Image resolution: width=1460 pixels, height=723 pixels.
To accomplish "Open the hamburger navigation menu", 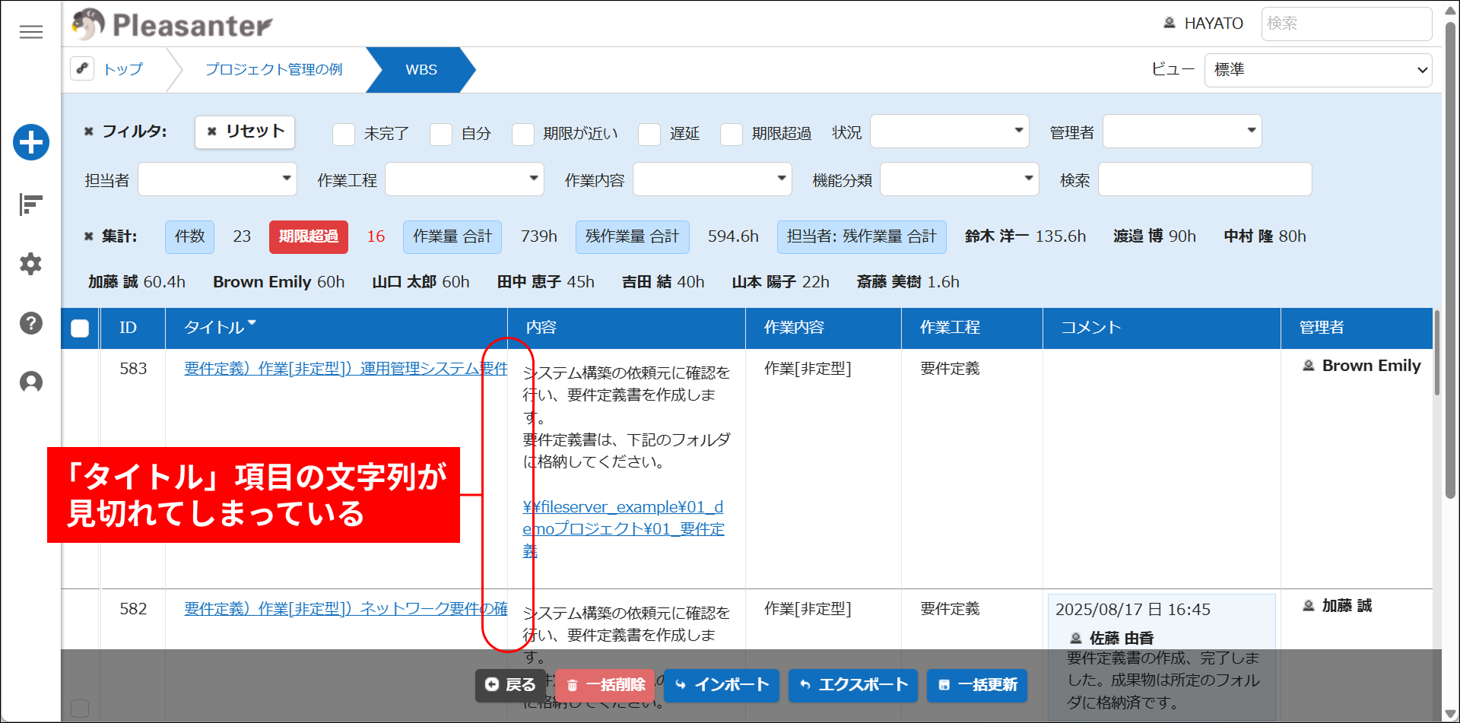I will [x=31, y=32].
